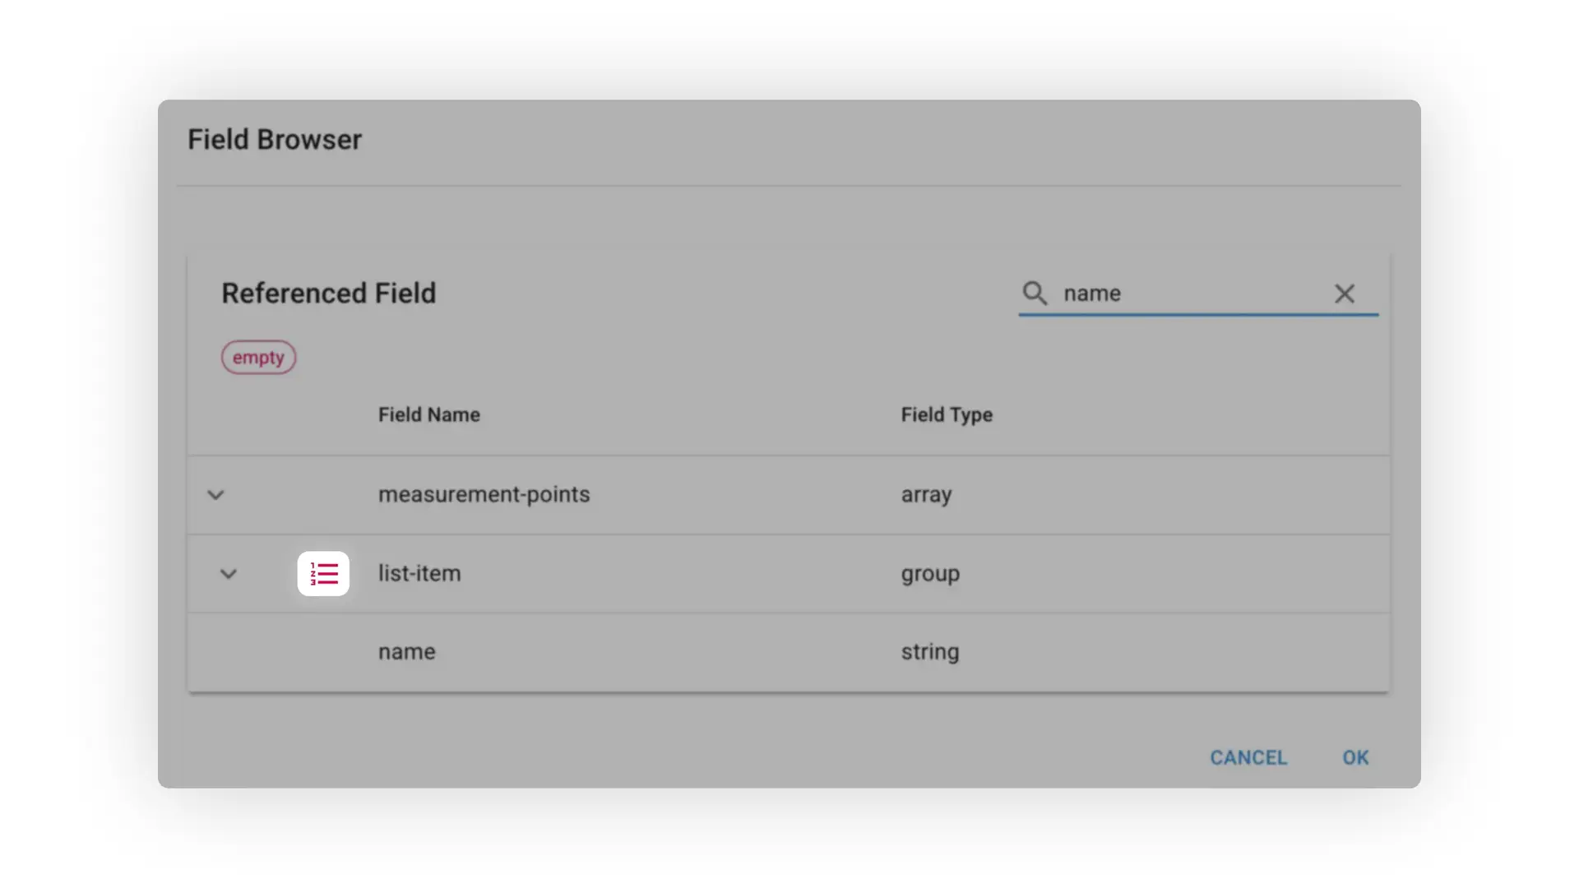Collapse the list-item group chevron

(229, 574)
